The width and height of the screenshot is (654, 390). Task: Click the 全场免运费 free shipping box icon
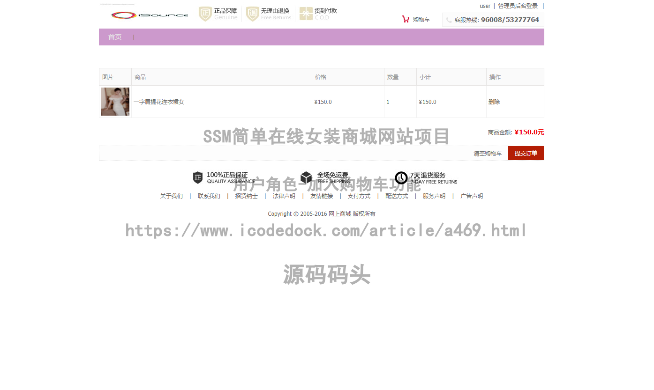coord(307,178)
